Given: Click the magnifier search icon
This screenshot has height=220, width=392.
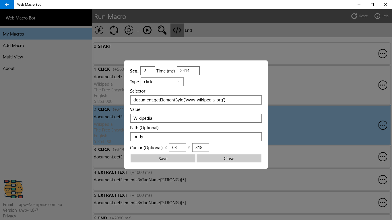Looking at the screenshot, I should tap(162, 30).
